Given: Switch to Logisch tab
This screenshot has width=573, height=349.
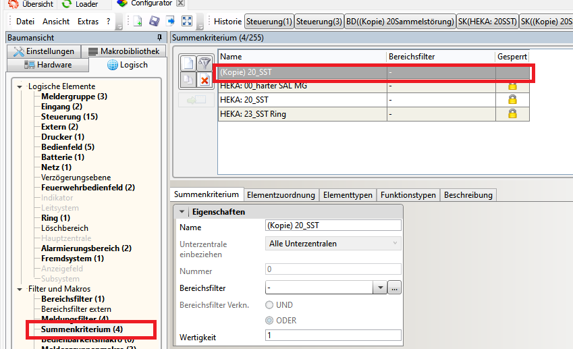Looking at the screenshot, I should [128, 65].
